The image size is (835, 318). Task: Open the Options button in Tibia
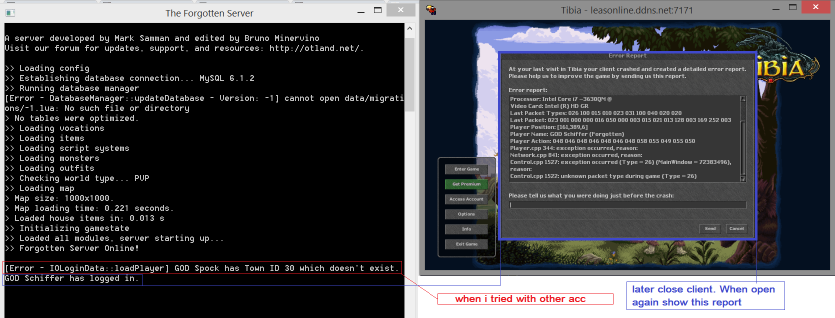(466, 214)
